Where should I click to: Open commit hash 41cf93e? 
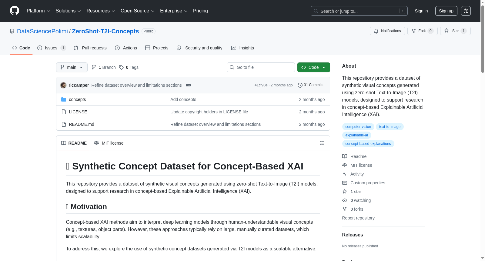point(261,85)
